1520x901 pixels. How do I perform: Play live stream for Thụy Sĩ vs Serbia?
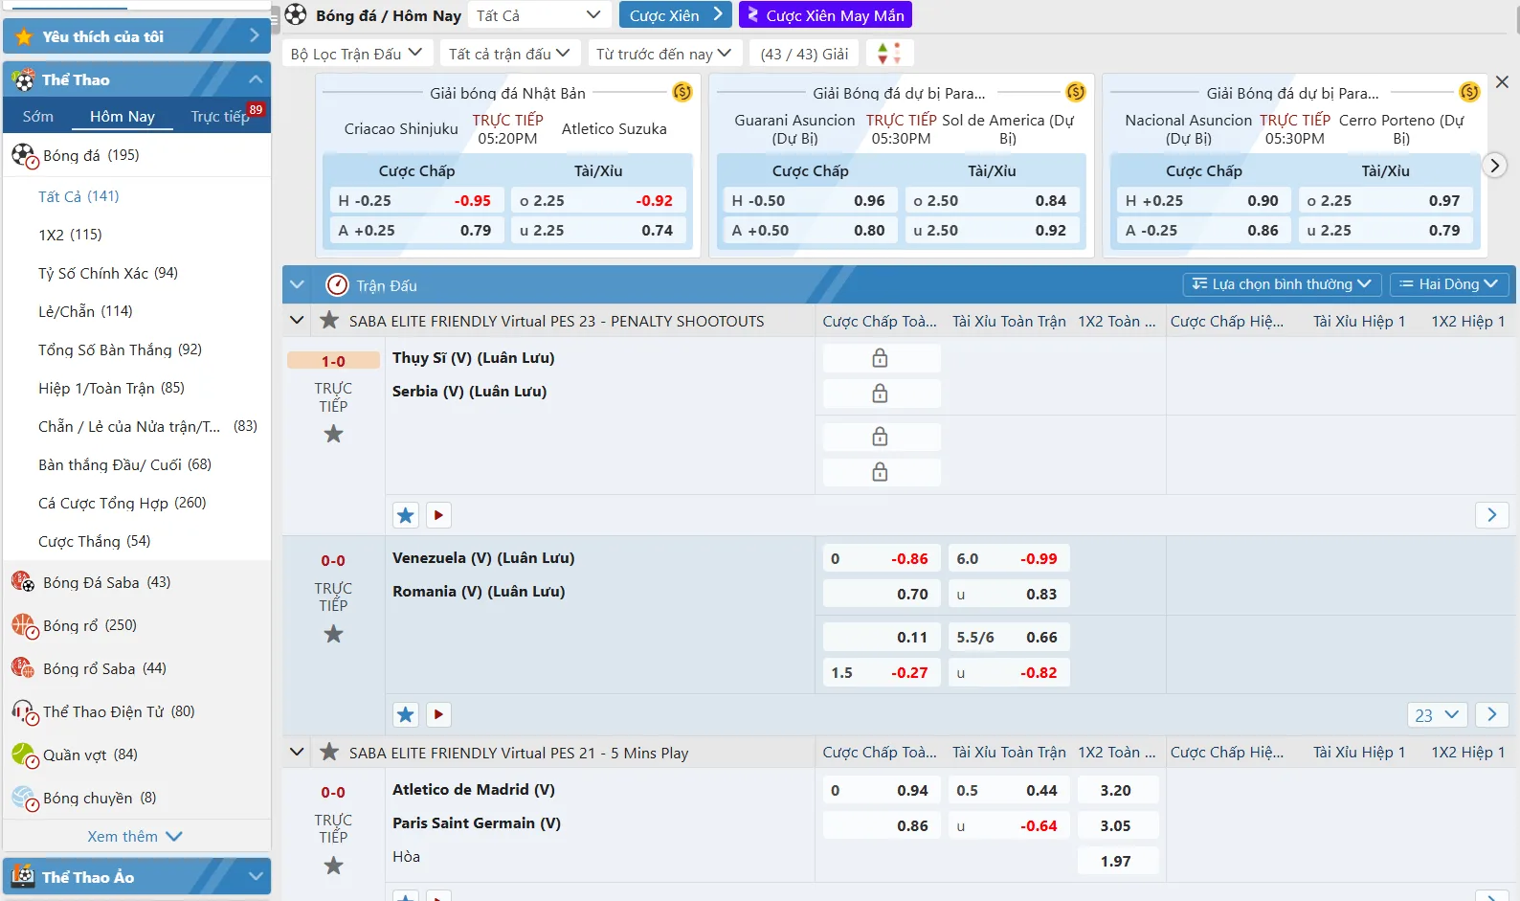[438, 515]
